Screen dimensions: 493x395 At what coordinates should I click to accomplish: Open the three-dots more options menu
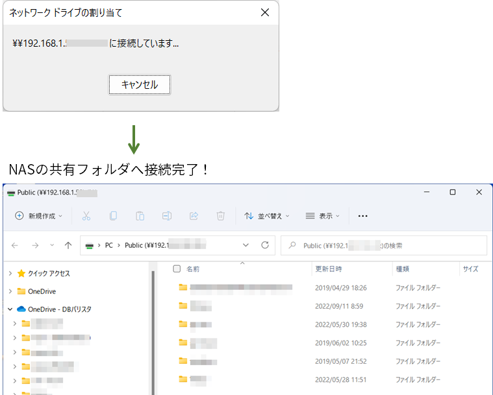point(363,216)
